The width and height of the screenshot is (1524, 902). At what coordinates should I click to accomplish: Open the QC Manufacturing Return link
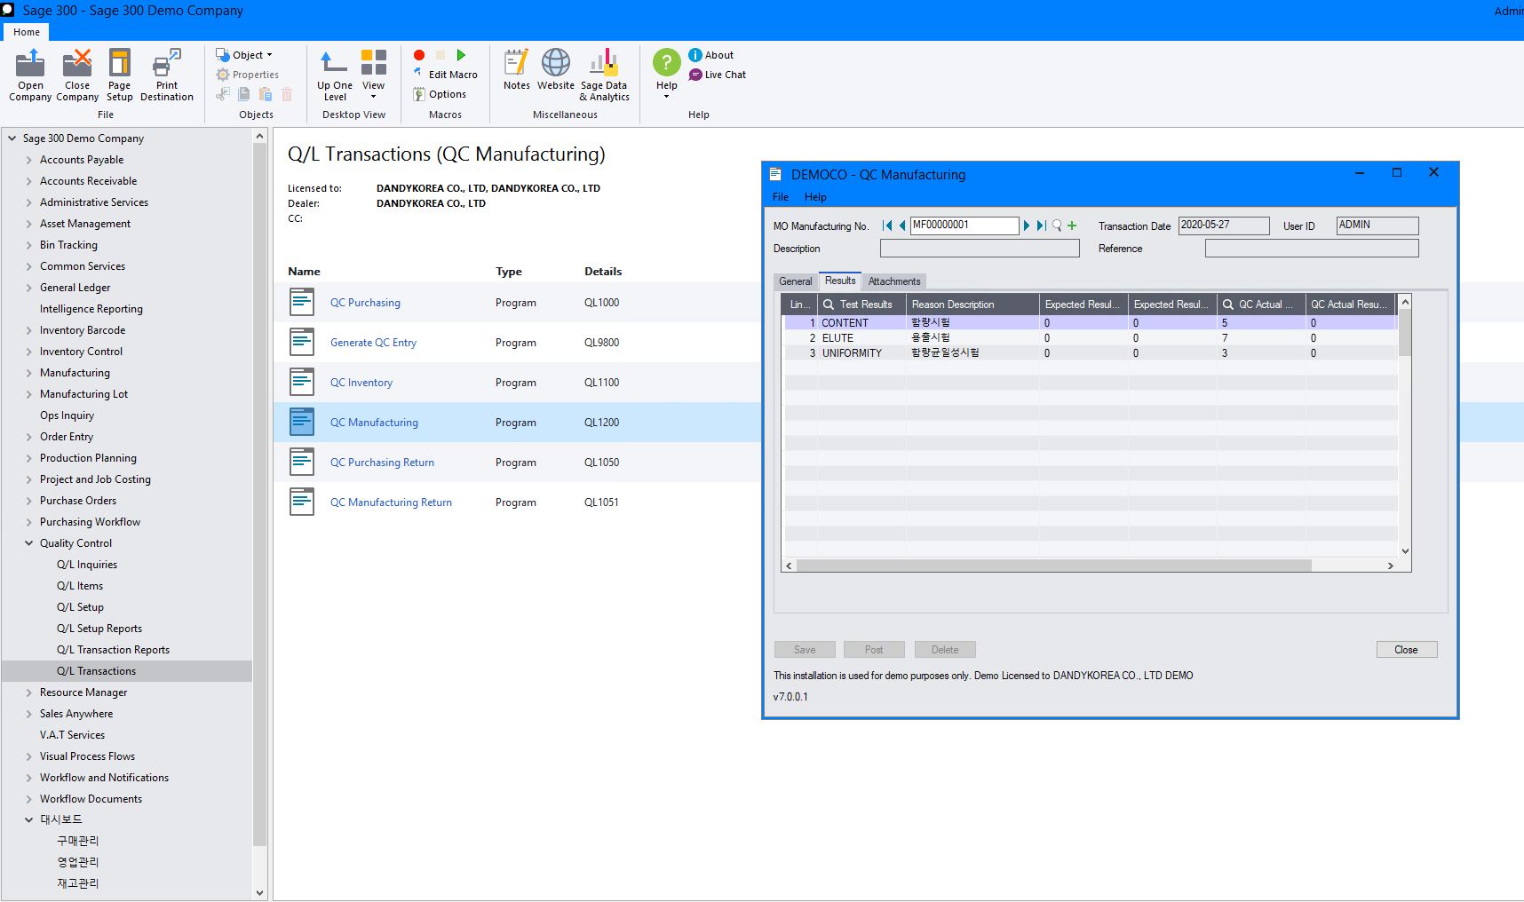point(391,502)
